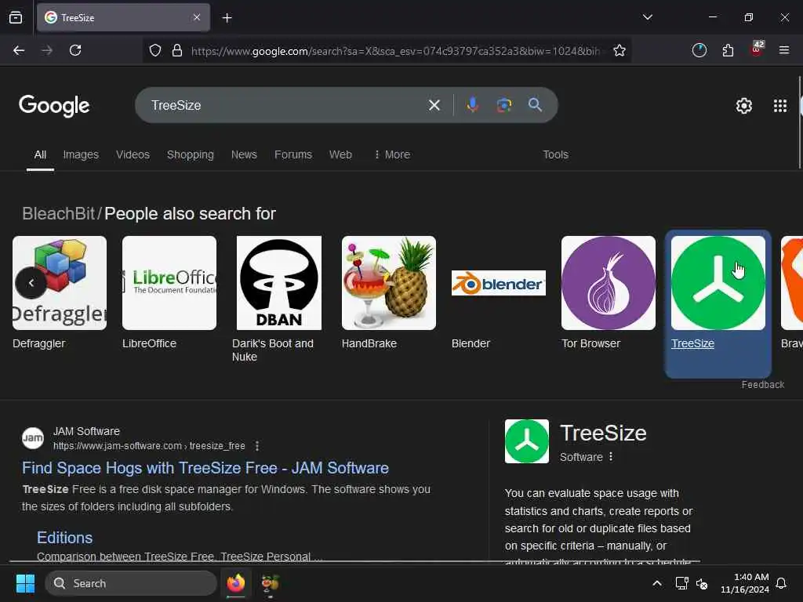
Task: Open the notifications bell
Action: (782, 583)
